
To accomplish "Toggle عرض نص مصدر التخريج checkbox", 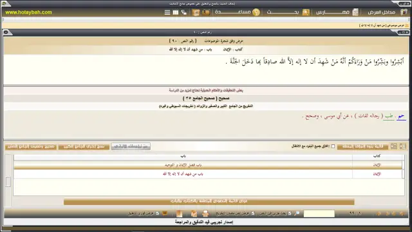I will point(253,213).
